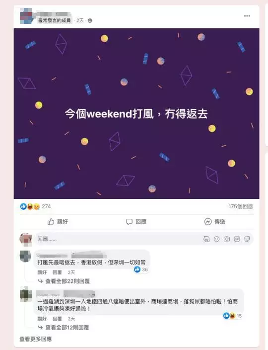
Task: Expand 查看全部12則回覆 replies
Action: 67,328
